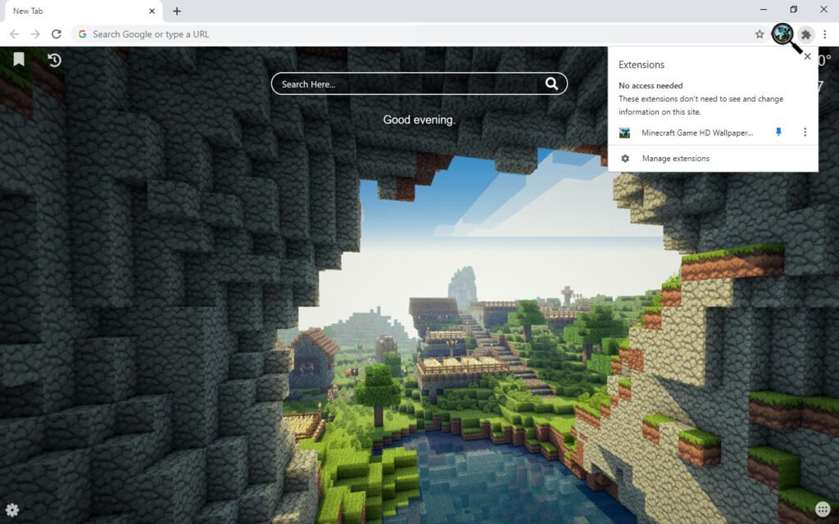The image size is (839, 524).
Task: Open the bookmarks flag icon top left
Action: pos(18,59)
